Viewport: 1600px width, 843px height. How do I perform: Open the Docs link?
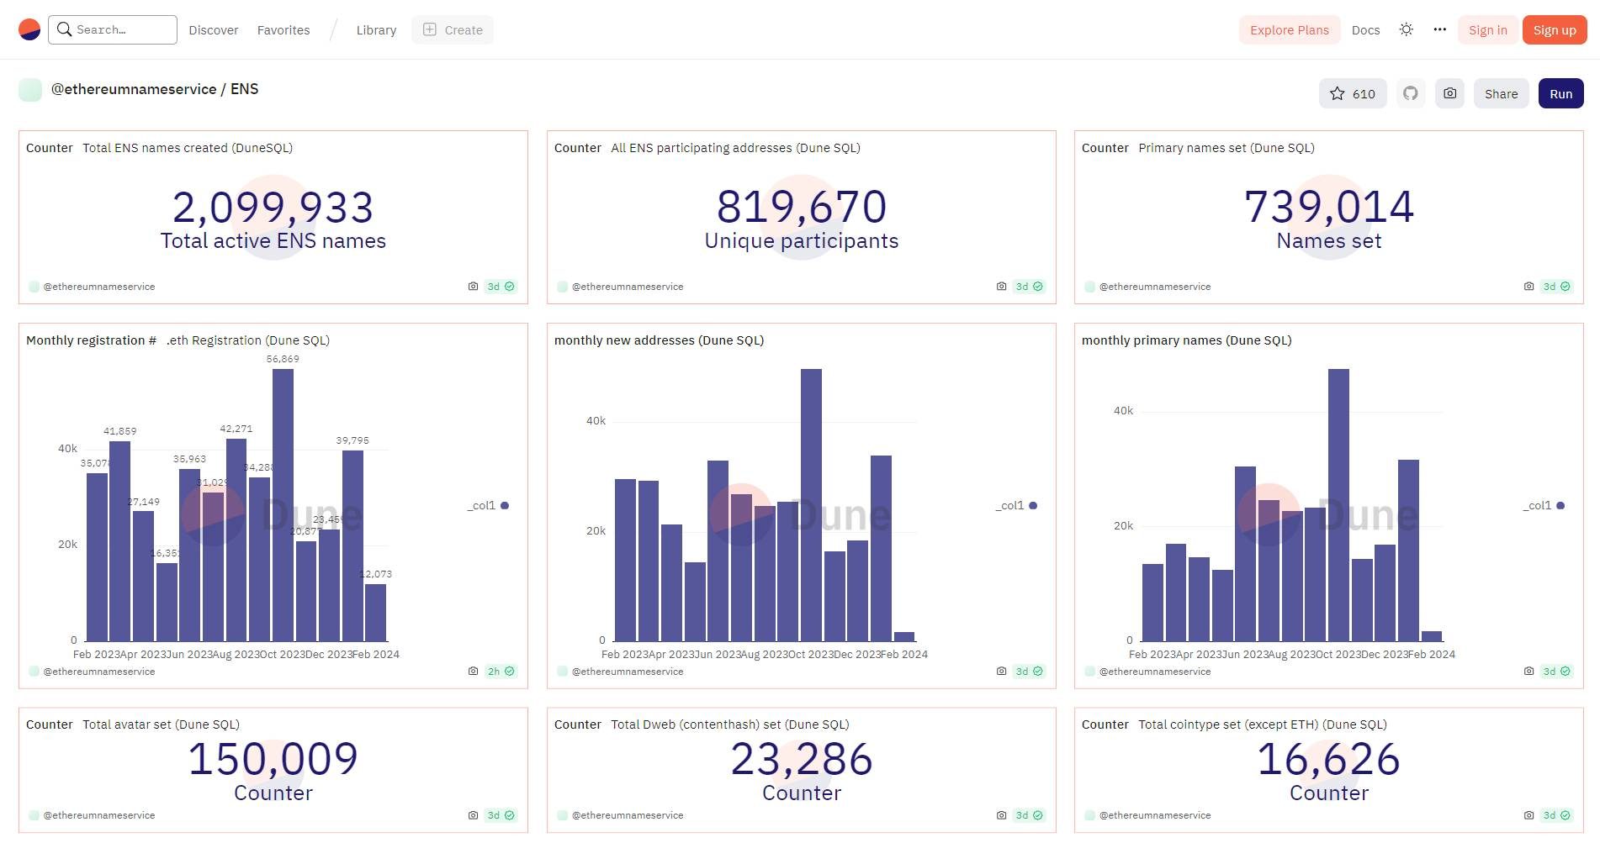1365,30
